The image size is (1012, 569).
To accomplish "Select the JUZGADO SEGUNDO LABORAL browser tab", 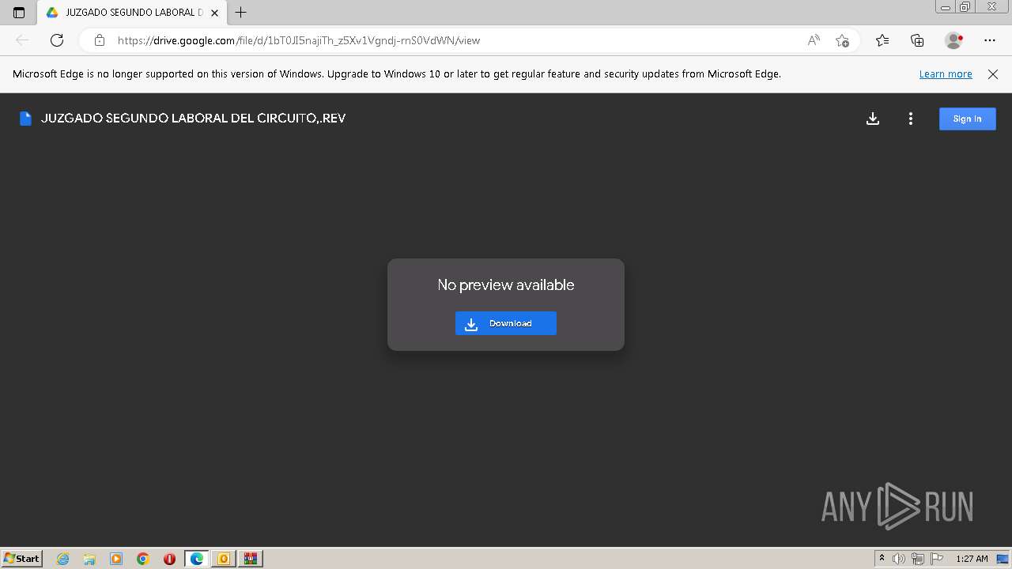I will 132,13.
